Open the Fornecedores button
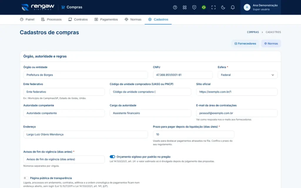 (x=245, y=43)
